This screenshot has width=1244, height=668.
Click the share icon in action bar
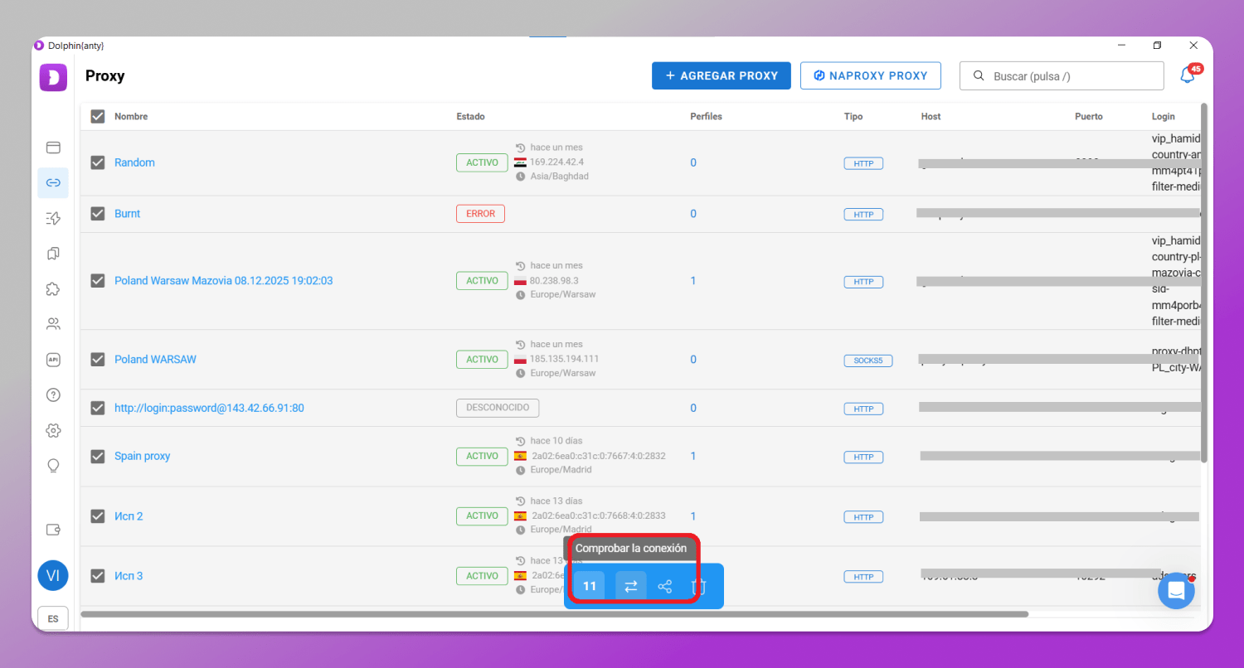(665, 587)
